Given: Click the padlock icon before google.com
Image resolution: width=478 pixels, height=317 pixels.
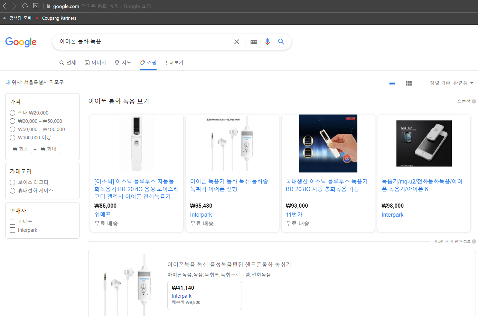Looking at the screenshot, I should click(48, 6).
